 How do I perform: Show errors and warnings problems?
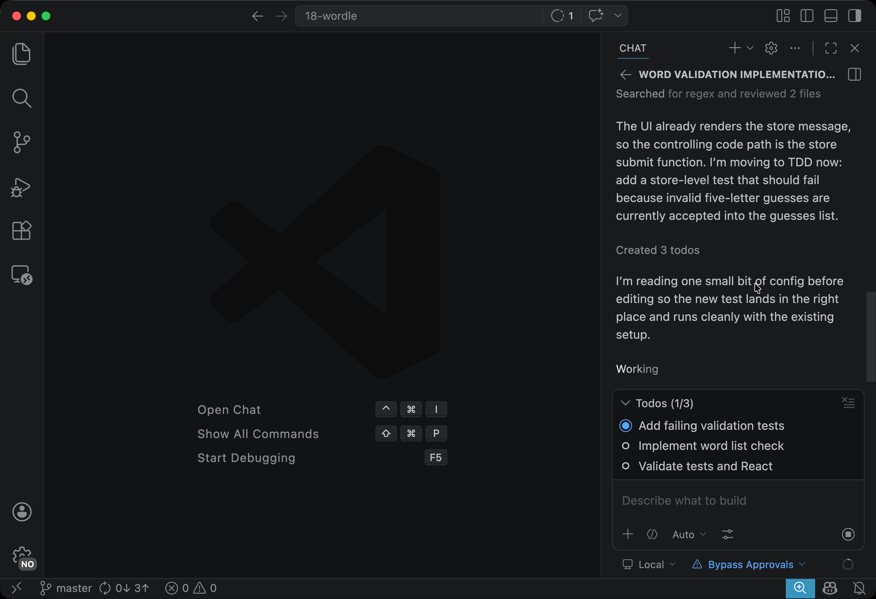point(191,588)
